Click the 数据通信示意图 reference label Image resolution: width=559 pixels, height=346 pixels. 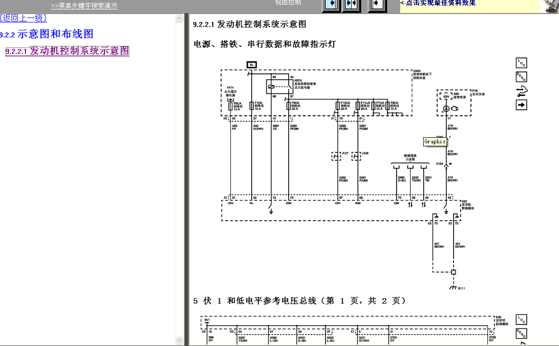(410, 157)
